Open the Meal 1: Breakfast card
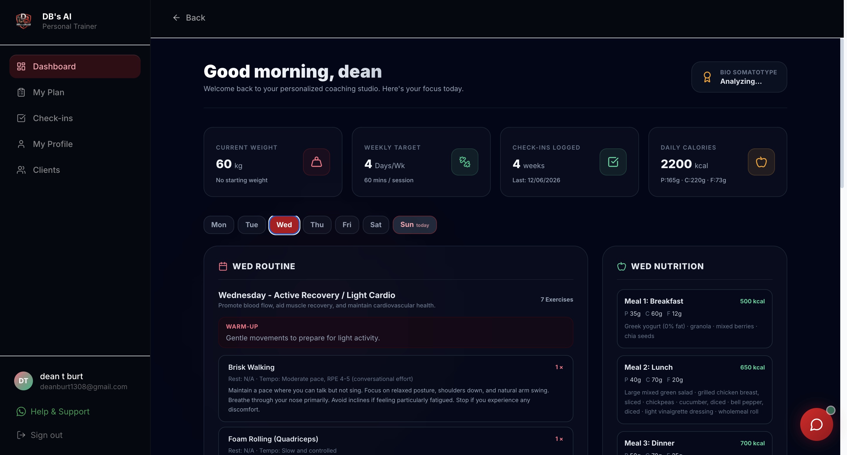The image size is (847, 455). [694, 318]
